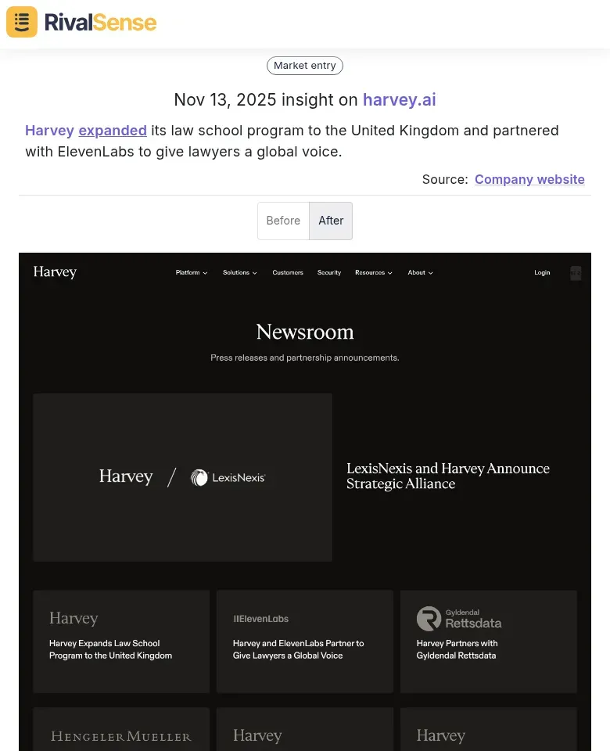
Task: Click the Login link
Action: click(x=542, y=272)
